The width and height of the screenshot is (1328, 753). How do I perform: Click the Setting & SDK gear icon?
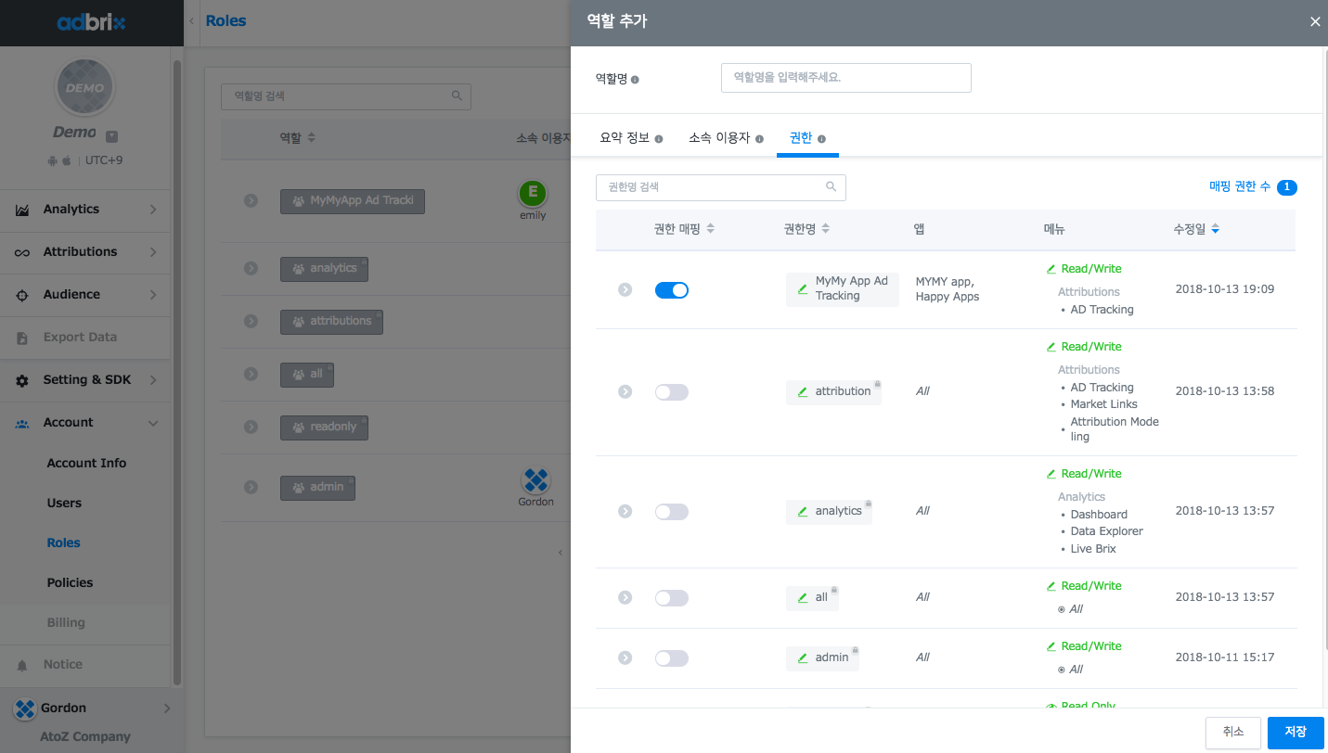tap(22, 381)
